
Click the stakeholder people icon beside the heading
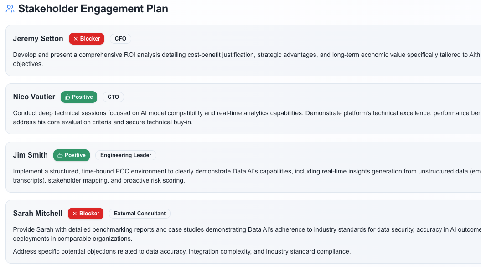tap(10, 9)
